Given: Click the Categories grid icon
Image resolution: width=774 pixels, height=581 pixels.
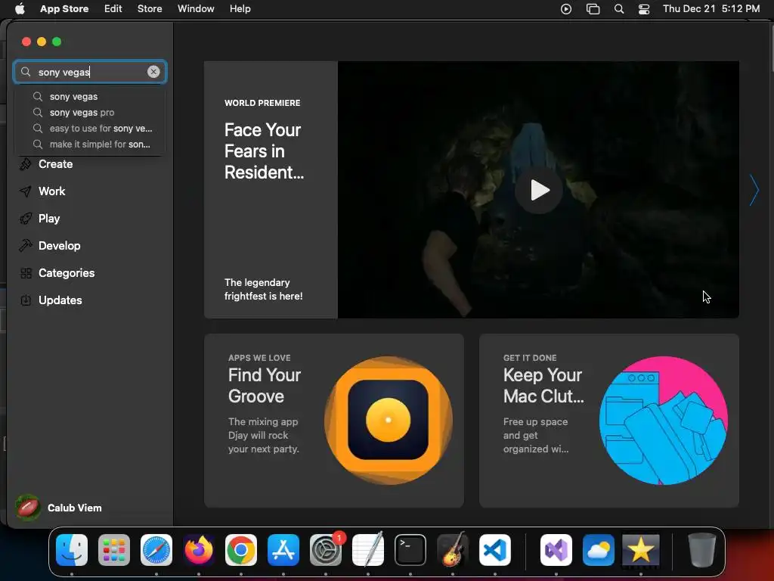Looking at the screenshot, I should (26, 272).
